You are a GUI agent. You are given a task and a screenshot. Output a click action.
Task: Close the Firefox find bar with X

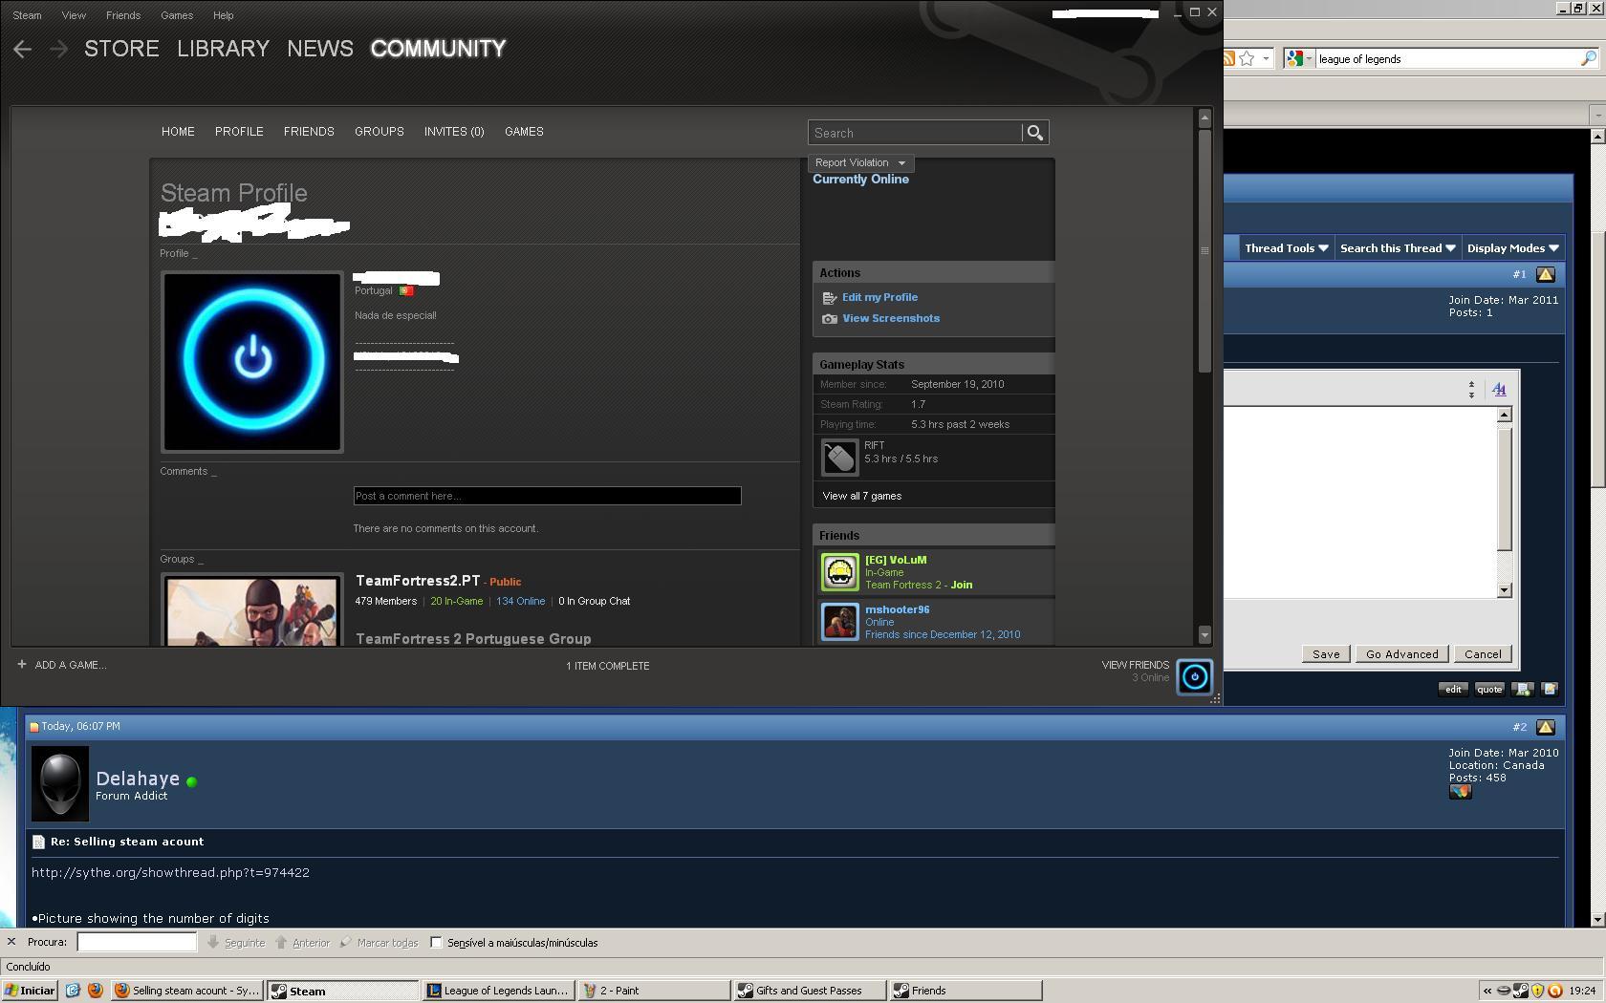click(x=11, y=942)
